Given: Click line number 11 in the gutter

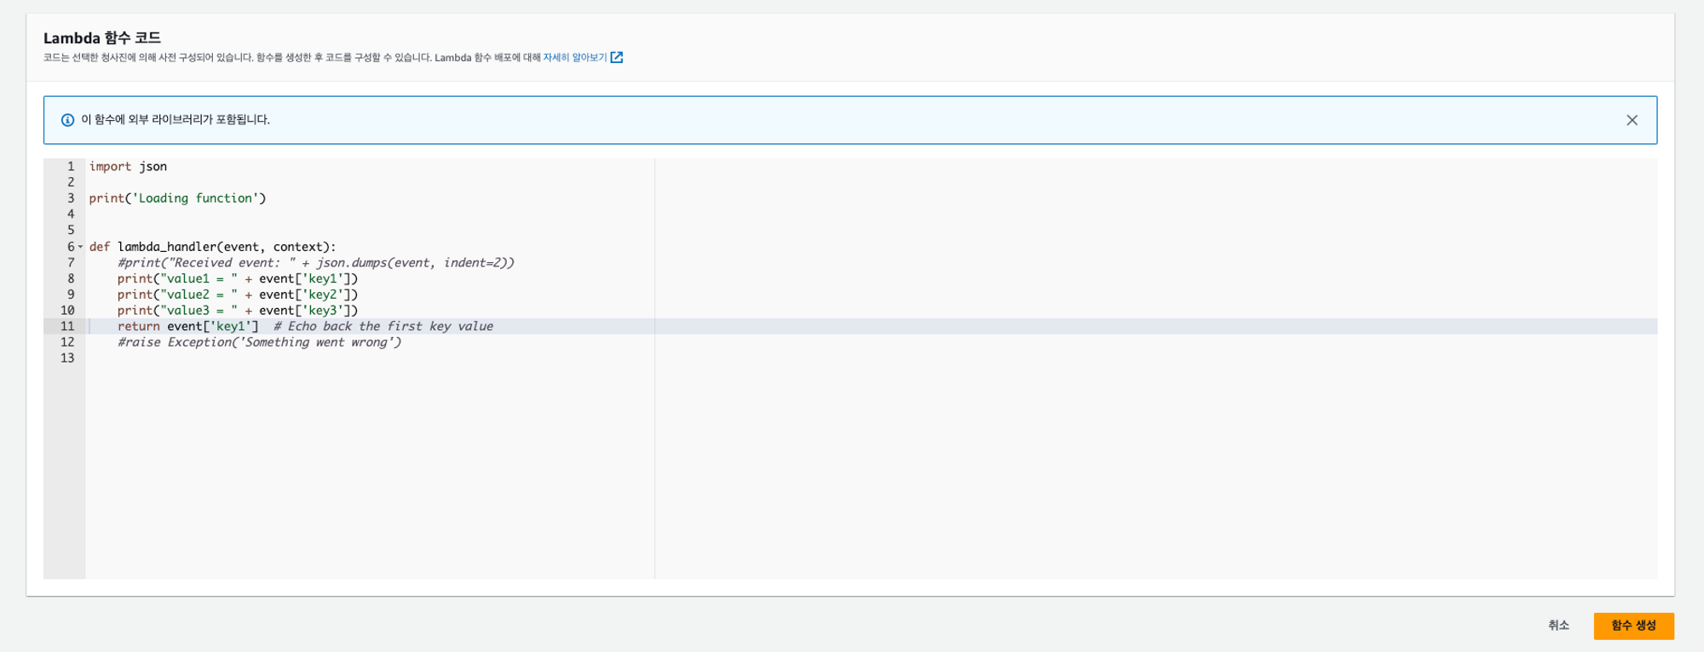Looking at the screenshot, I should (67, 326).
